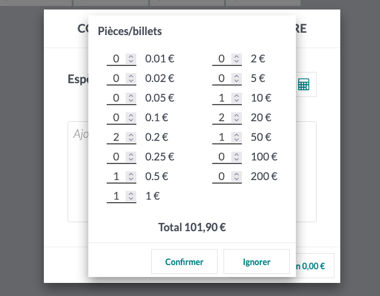Select the 100 € quantity field
Viewport: 380px width, 296px height.
point(222,157)
